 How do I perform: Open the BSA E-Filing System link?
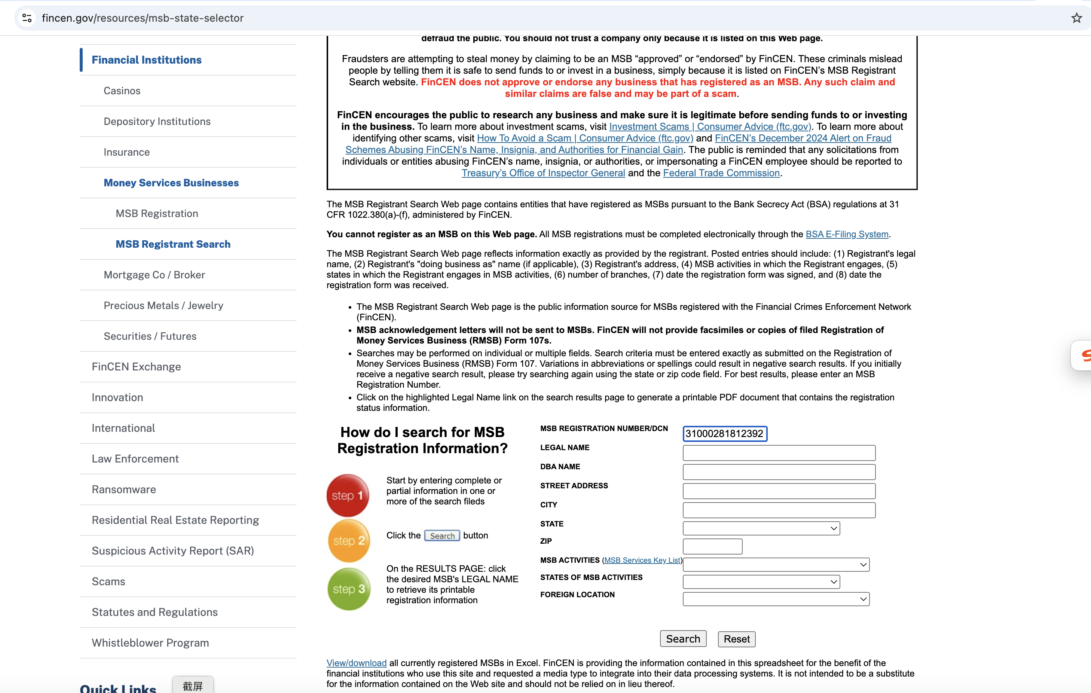coord(847,234)
